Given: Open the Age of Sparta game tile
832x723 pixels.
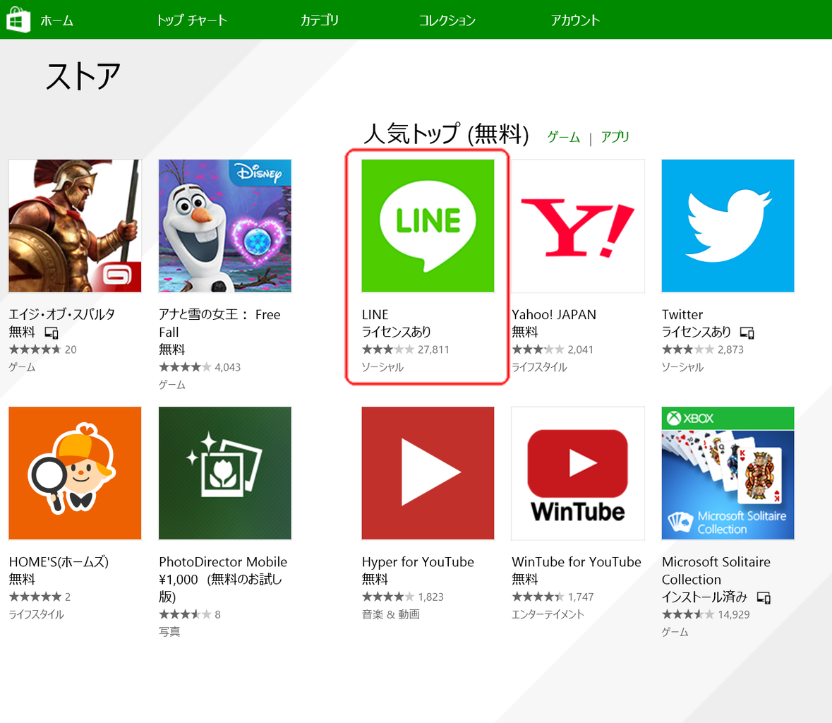Looking at the screenshot, I should point(75,226).
